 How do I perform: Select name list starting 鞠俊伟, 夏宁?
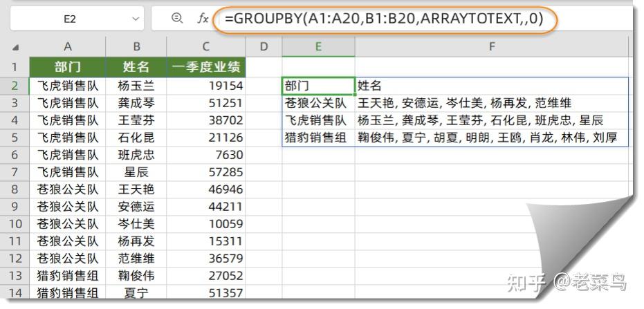(492, 138)
